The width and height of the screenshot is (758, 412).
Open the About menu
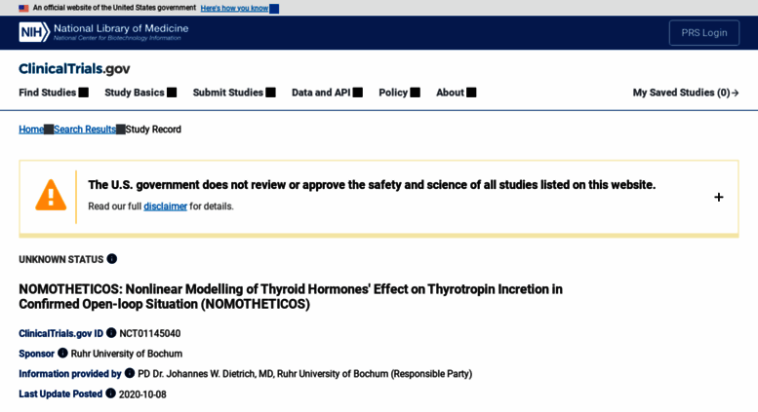tap(457, 93)
